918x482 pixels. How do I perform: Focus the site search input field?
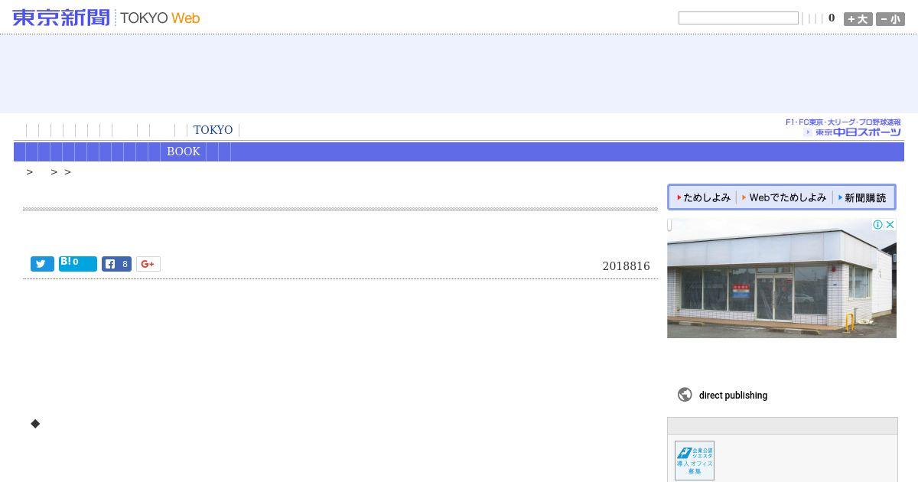click(738, 18)
